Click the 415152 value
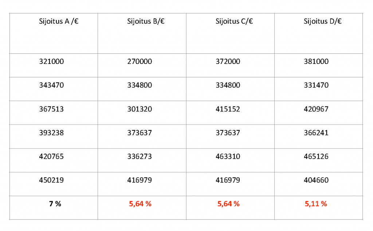The image size is (373, 231). click(x=228, y=109)
